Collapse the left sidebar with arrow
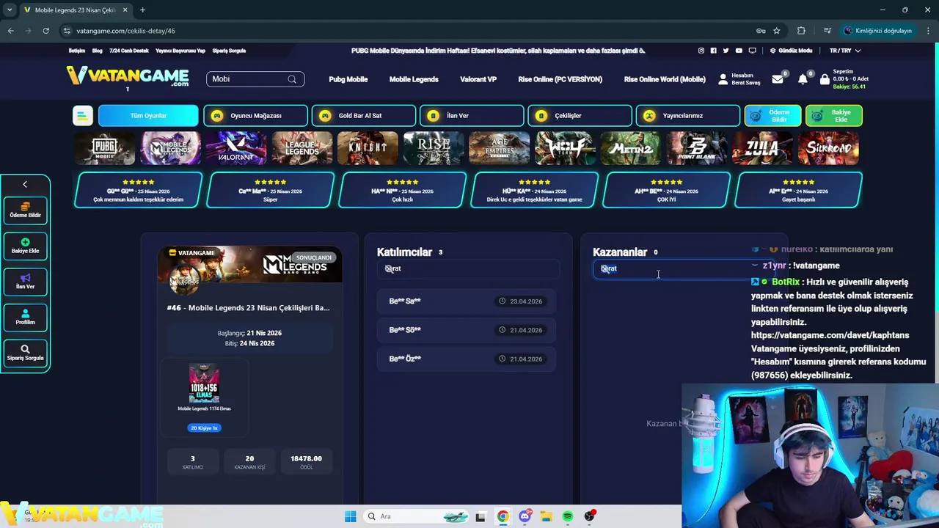This screenshot has height=528, width=939. point(25,185)
